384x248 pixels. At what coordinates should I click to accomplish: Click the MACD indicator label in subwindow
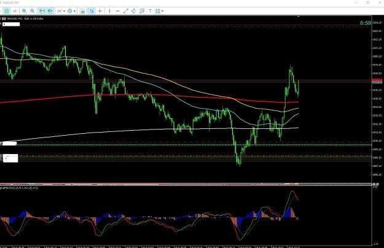pyautogui.click(x=19, y=188)
